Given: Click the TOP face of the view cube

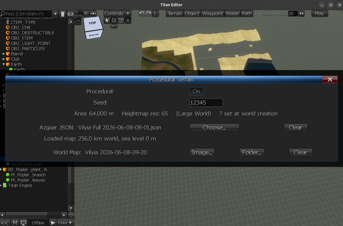Looking at the screenshot, I should [93, 24].
